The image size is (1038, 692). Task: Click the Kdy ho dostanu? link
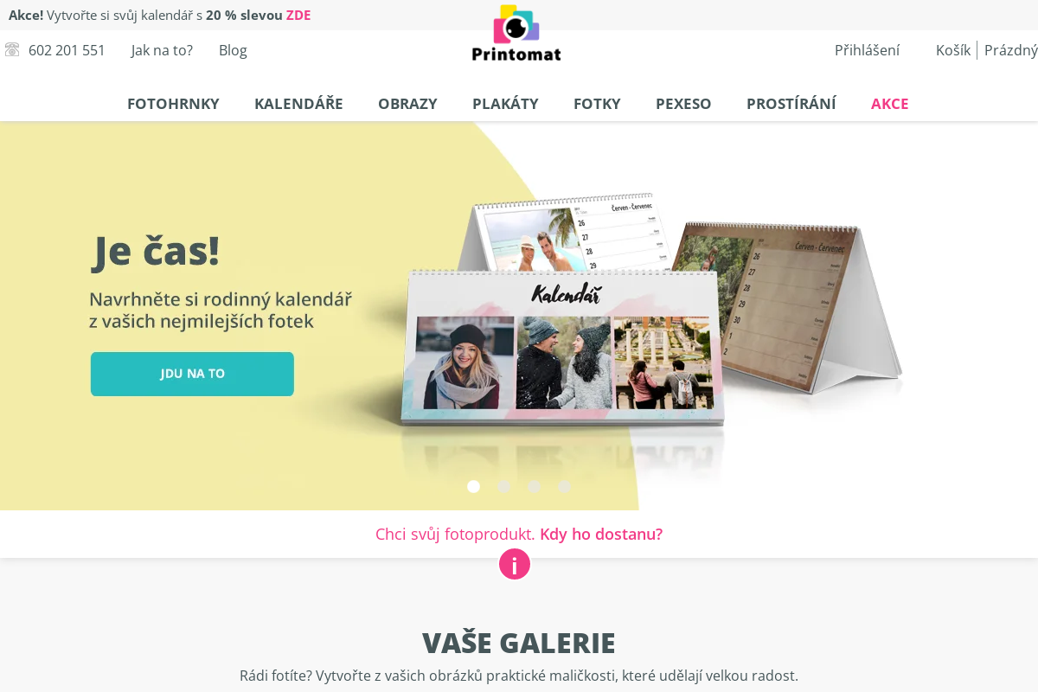(601, 534)
